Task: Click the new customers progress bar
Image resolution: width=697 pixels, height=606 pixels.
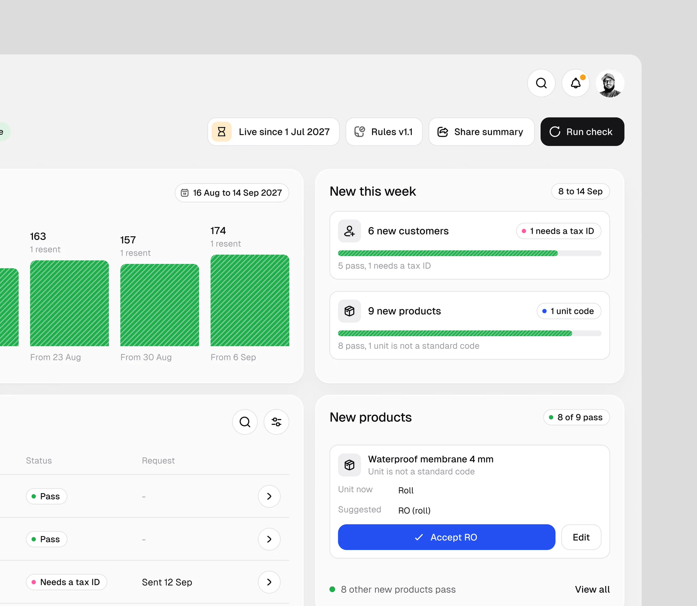Action: click(x=470, y=253)
